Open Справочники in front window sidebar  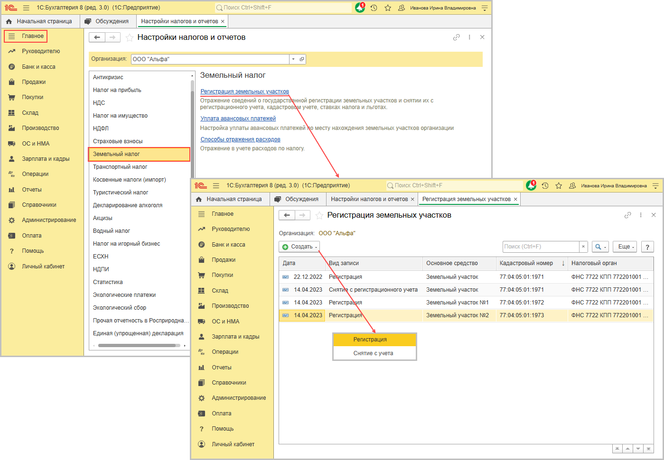point(229,383)
